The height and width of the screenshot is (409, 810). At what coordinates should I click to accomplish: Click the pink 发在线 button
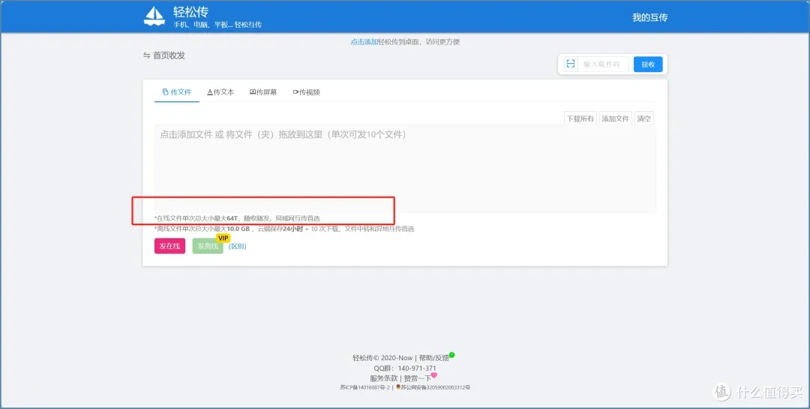click(169, 246)
